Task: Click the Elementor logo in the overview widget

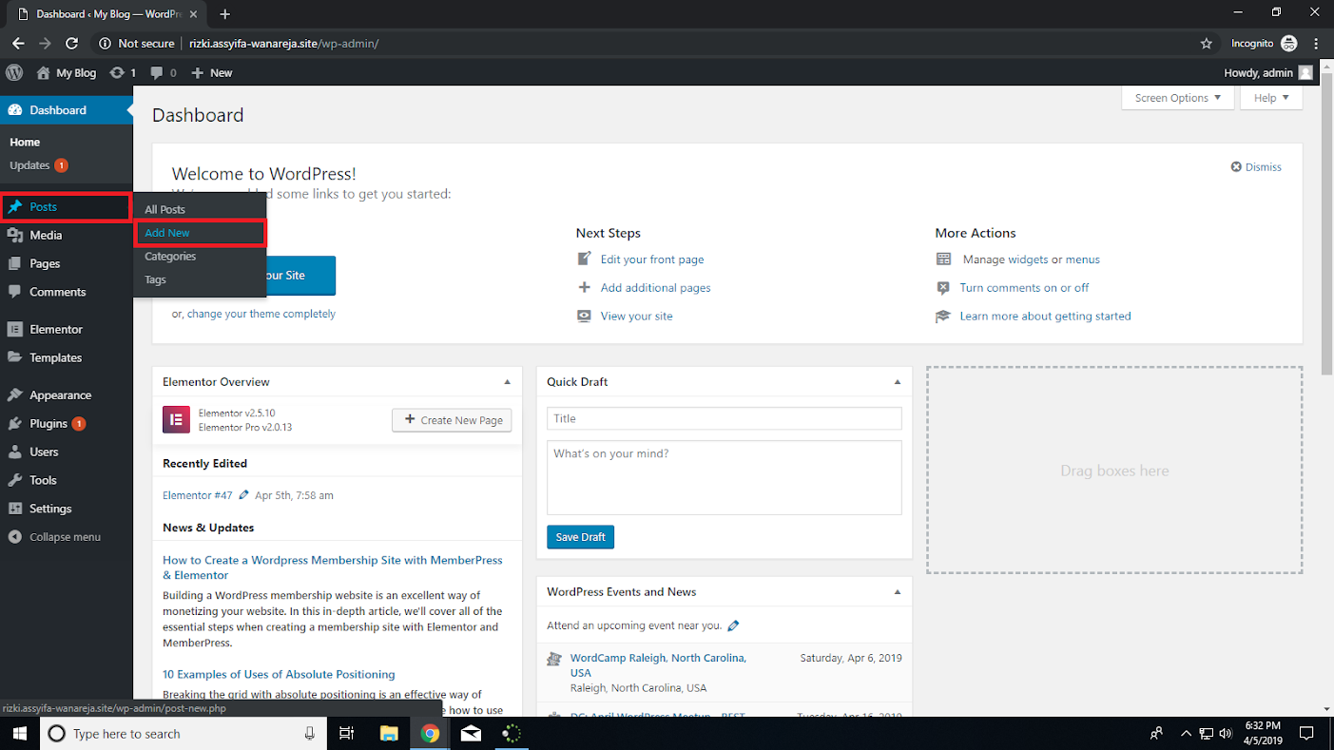Action: 176,419
